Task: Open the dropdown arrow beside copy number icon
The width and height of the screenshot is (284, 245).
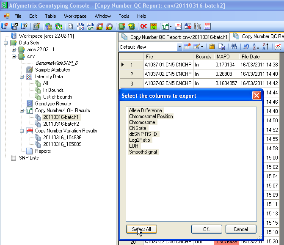Action: (171, 27)
